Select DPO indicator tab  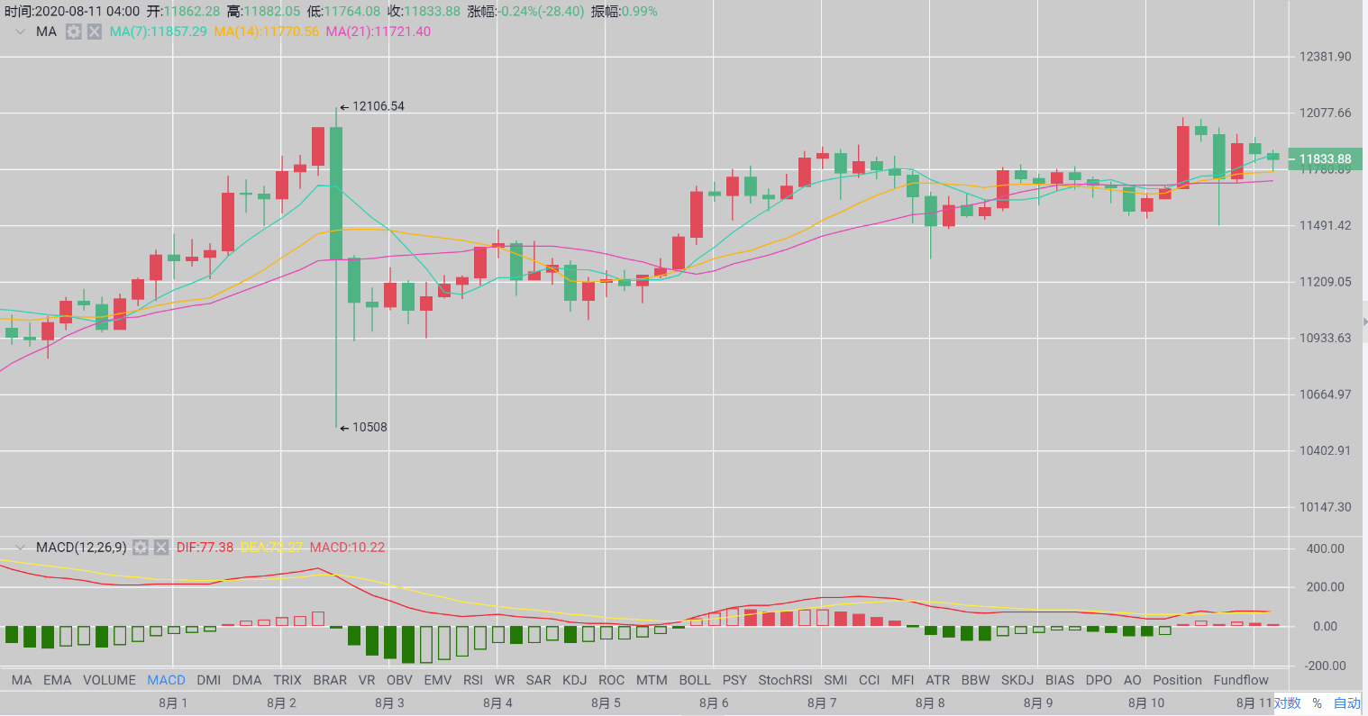point(1099,680)
